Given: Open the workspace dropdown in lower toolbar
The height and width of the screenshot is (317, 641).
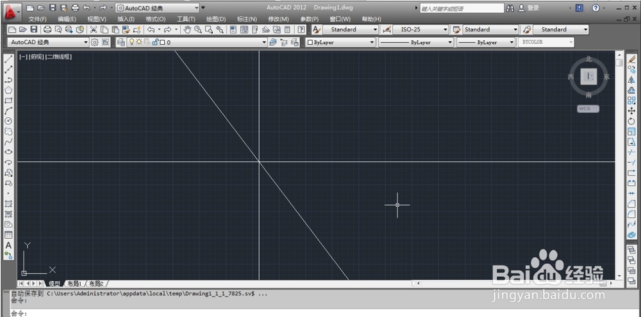Looking at the screenshot, I should [48, 42].
